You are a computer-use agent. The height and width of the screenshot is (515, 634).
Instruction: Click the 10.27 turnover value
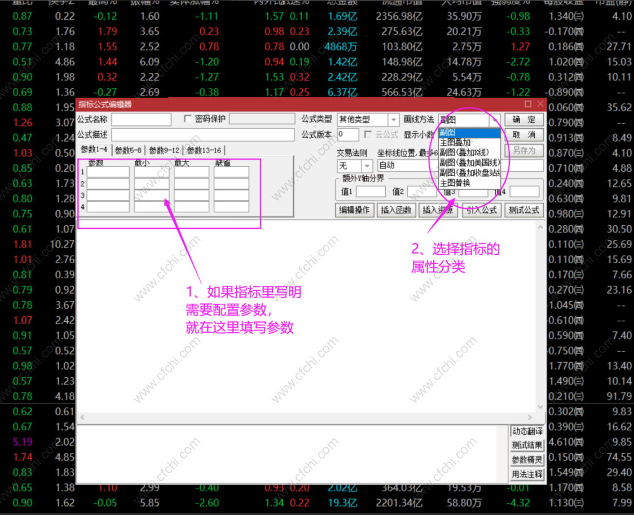point(62,244)
